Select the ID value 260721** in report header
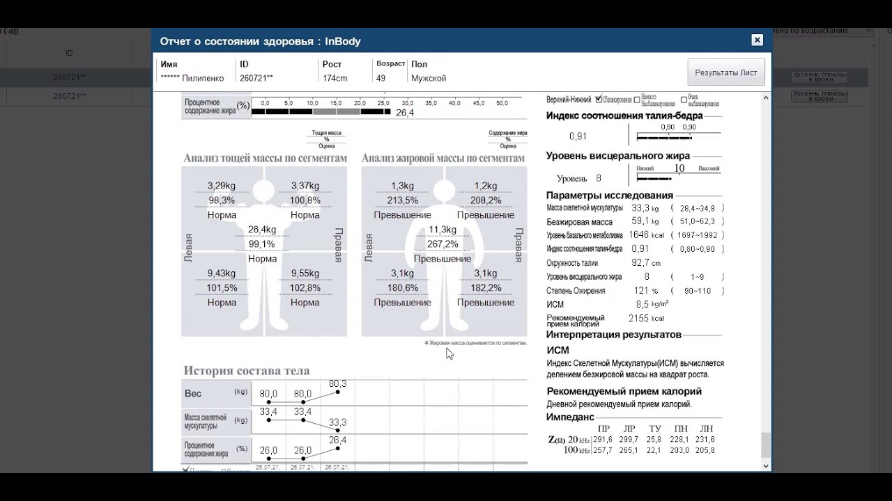 coord(256,79)
